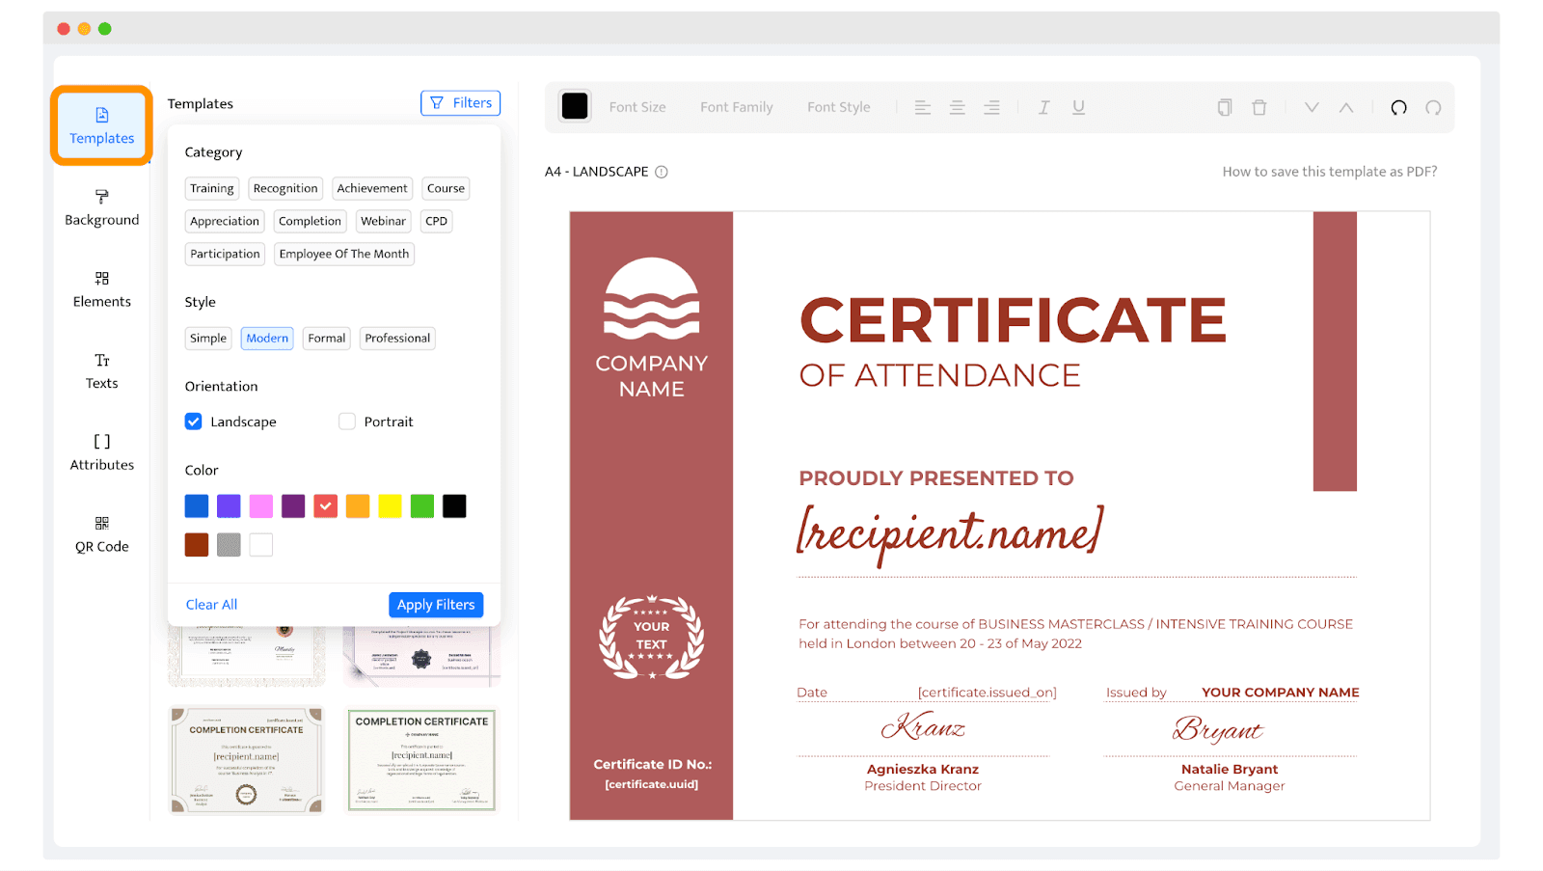1543x871 pixels.
Task: Open the Background sidebar panel
Action: click(x=101, y=208)
